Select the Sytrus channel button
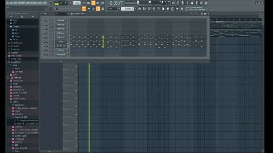The width and height of the screenshot is (273, 153). pos(61,42)
